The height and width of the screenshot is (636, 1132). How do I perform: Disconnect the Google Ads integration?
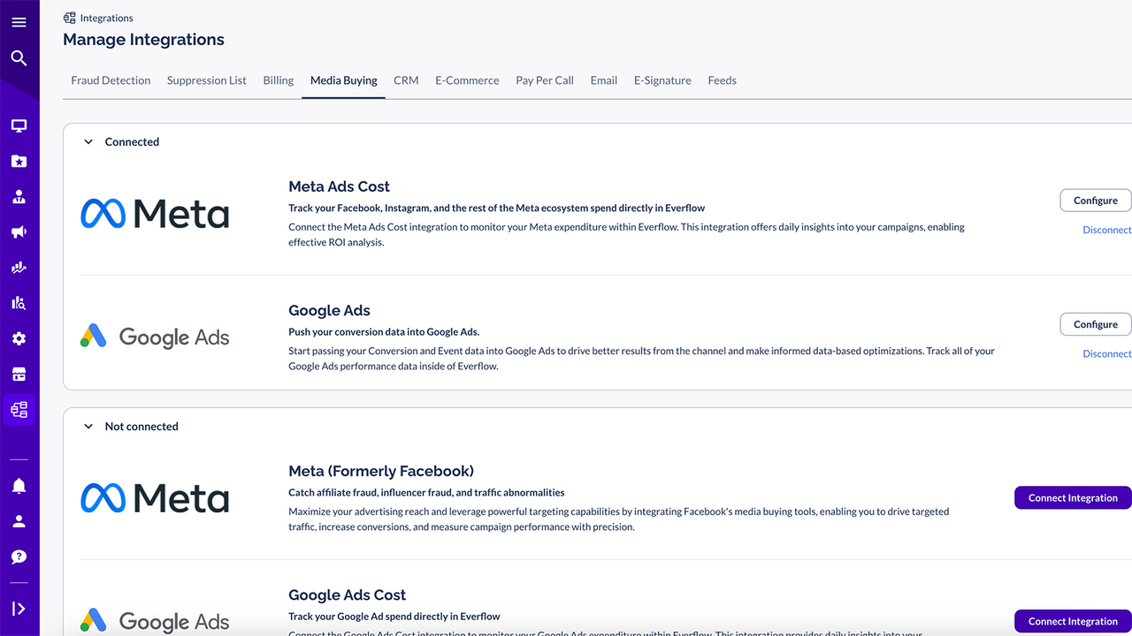click(x=1106, y=353)
